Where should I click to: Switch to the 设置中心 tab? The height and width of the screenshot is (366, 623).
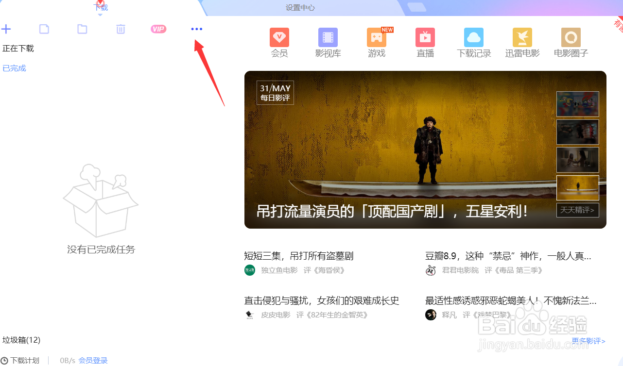(x=300, y=8)
